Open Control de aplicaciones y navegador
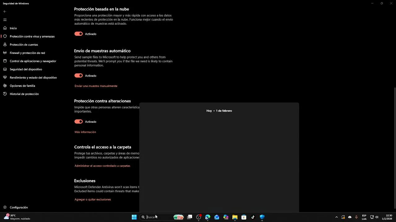Viewport: 396px width, 222px height. coord(33,61)
